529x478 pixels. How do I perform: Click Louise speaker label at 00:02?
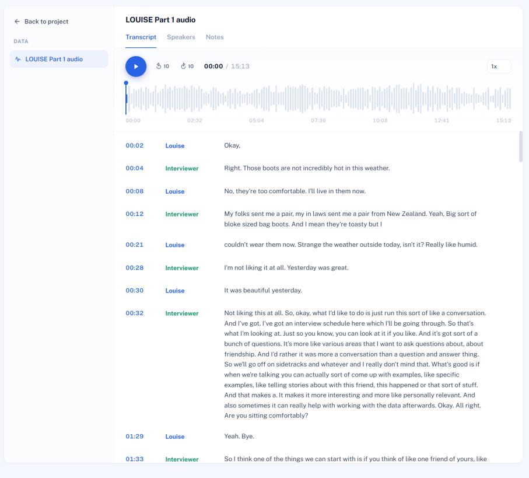(x=175, y=146)
